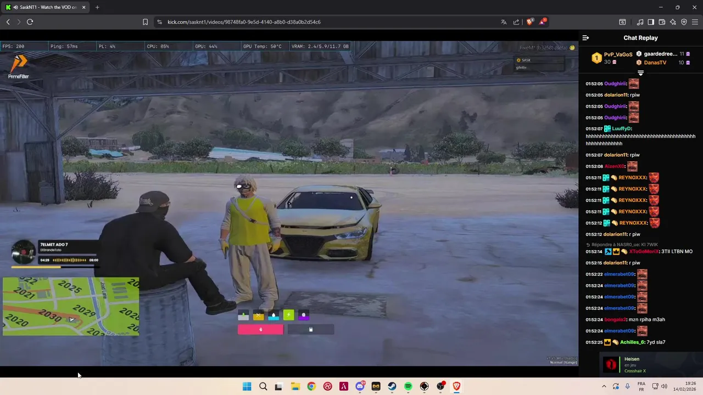Open tab search icon in toolbar

click(622, 22)
